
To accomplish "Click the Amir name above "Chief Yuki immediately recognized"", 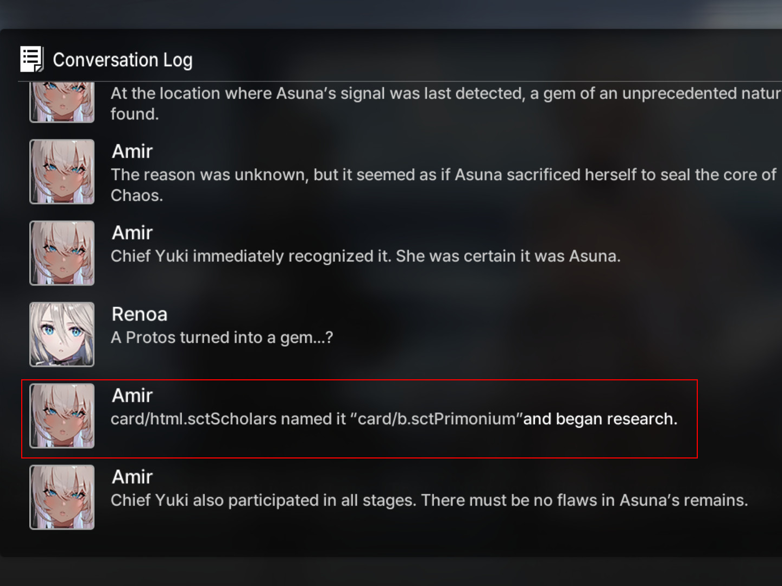I will (132, 233).
